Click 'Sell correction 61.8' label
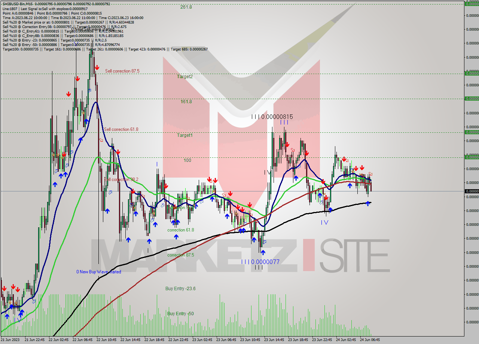479x344 pixels. click(x=121, y=129)
